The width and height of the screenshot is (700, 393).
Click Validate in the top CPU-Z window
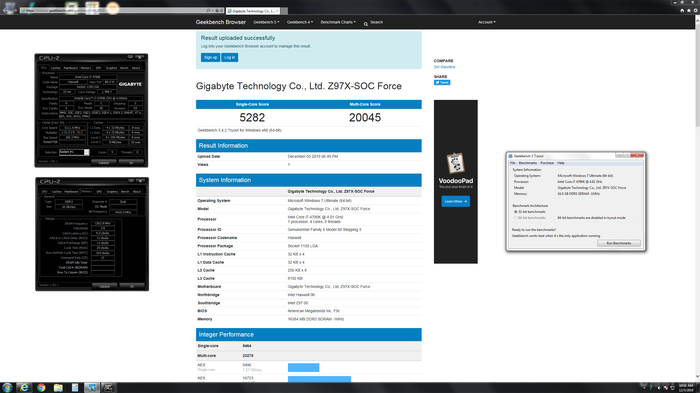pos(104,163)
